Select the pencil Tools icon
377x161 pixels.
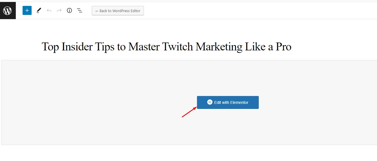click(39, 11)
